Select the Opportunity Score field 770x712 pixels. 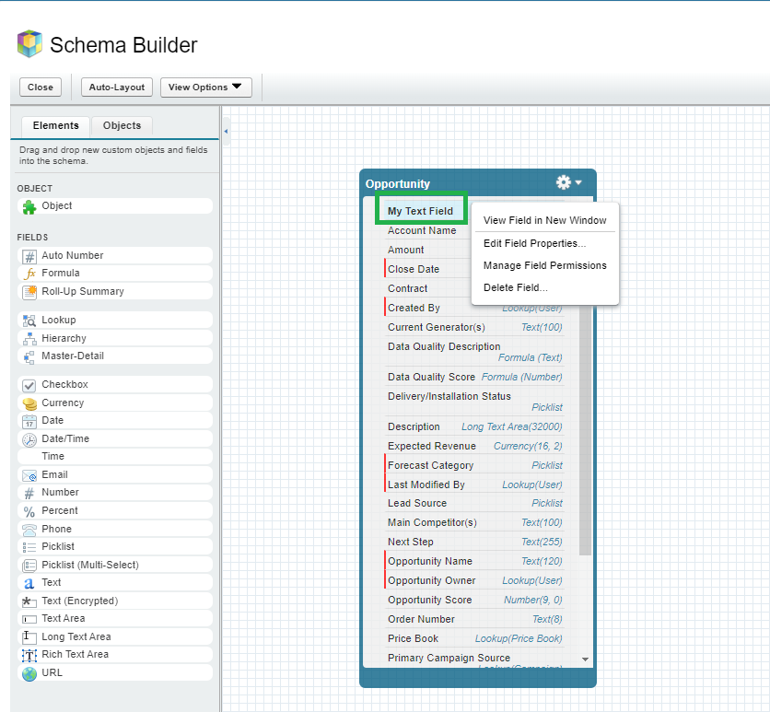tap(474, 600)
